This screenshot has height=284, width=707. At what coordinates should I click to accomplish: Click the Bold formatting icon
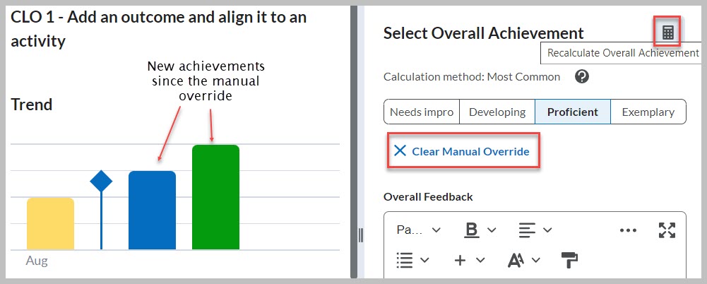pyautogui.click(x=471, y=230)
